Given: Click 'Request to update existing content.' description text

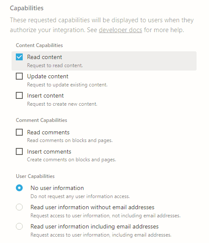Looking at the screenshot, I should click(x=67, y=85).
